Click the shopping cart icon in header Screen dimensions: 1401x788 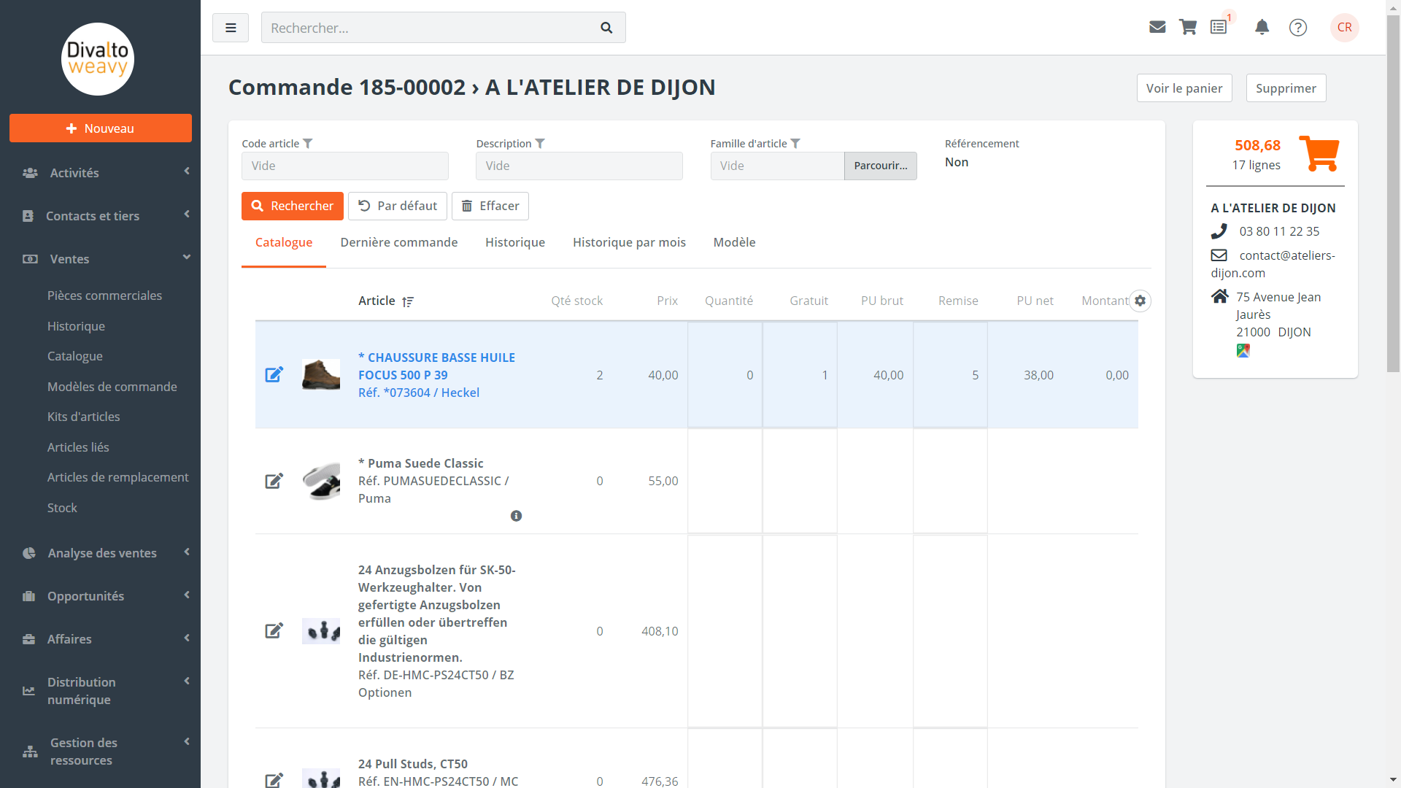1188,27
